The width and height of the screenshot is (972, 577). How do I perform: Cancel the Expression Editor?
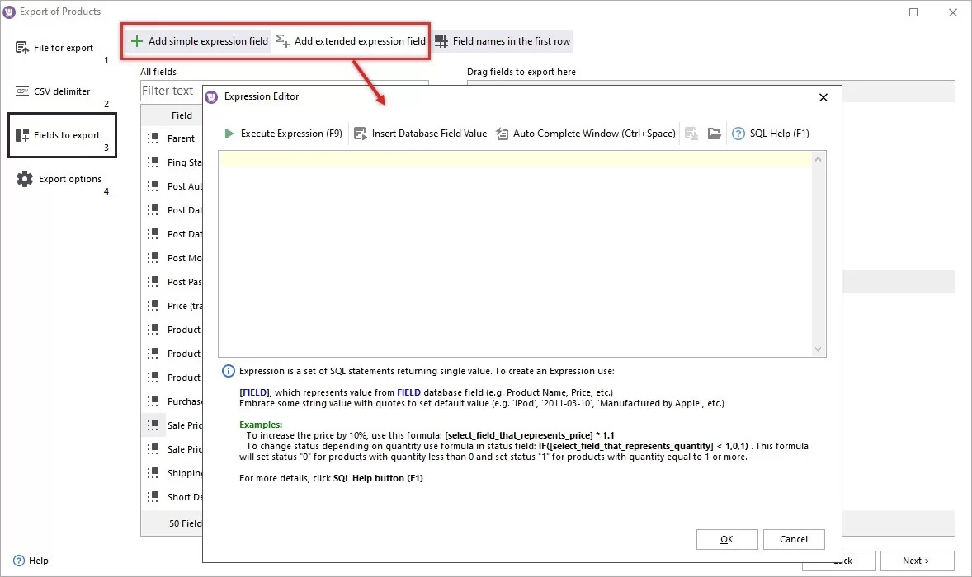coord(793,539)
